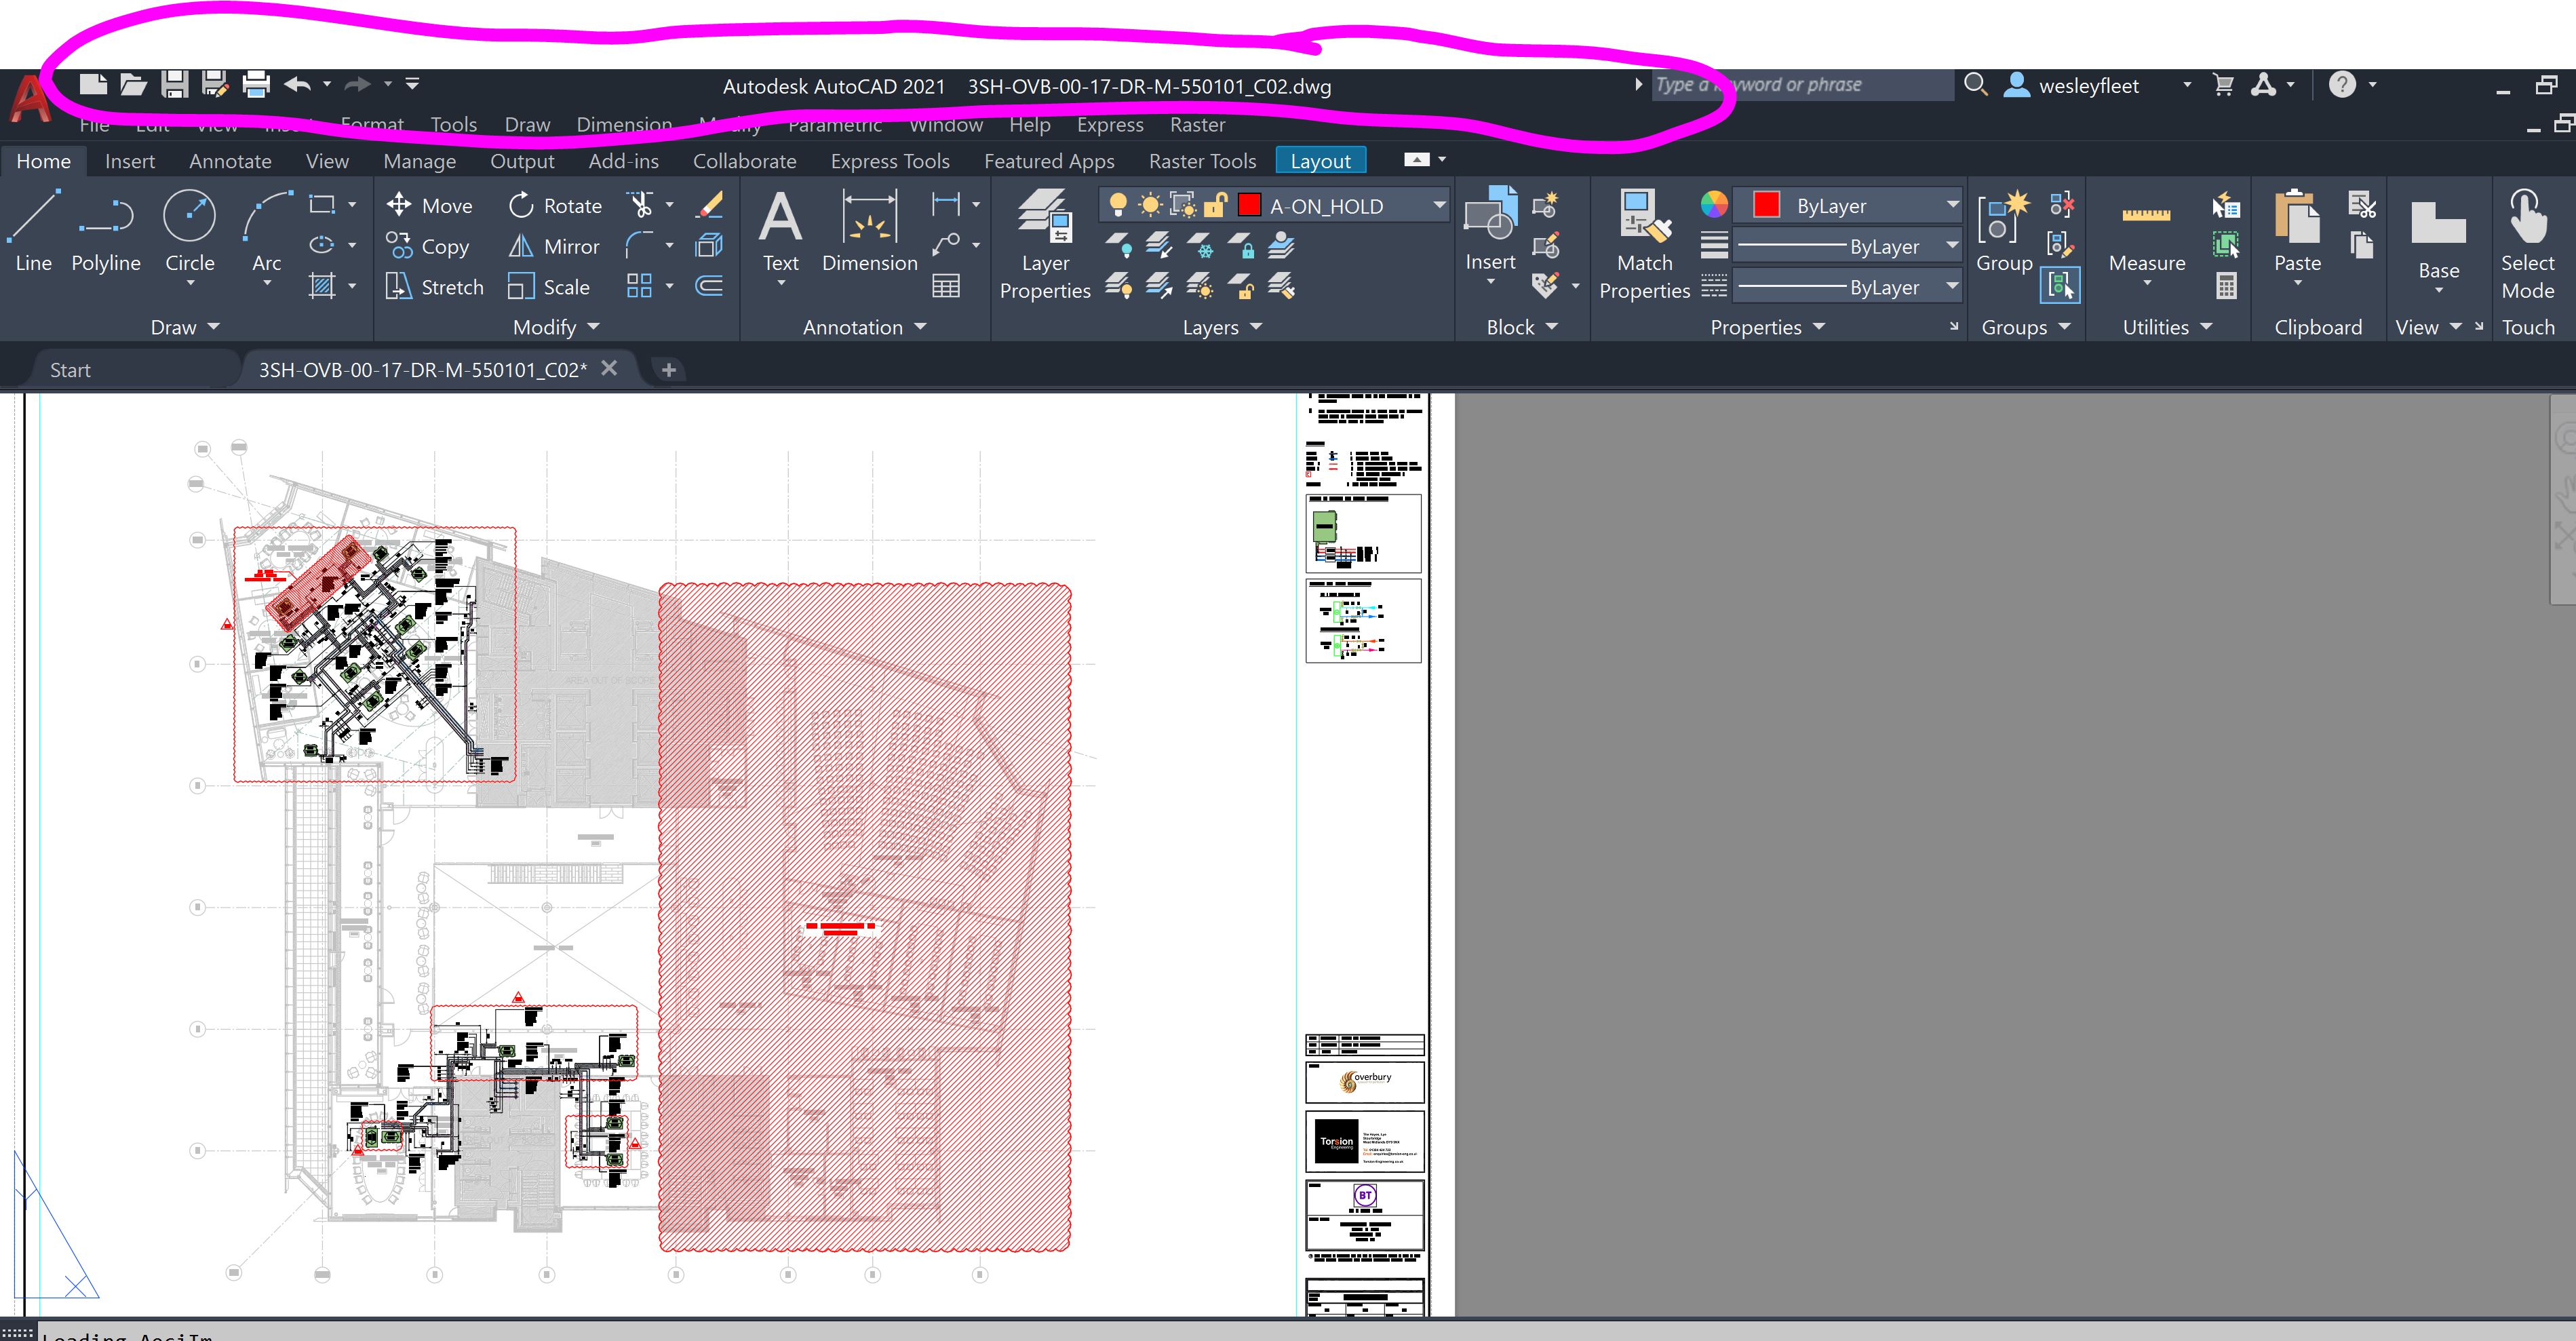Select the Move tool
This screenshot has width=2576, height=1341.
point(430,205)
